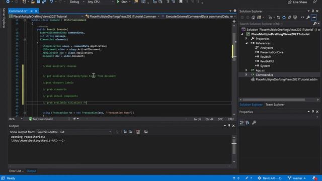322x181 pixels.
Task: Switch to the Solution Explorer tab
Action: click(251, 105)
